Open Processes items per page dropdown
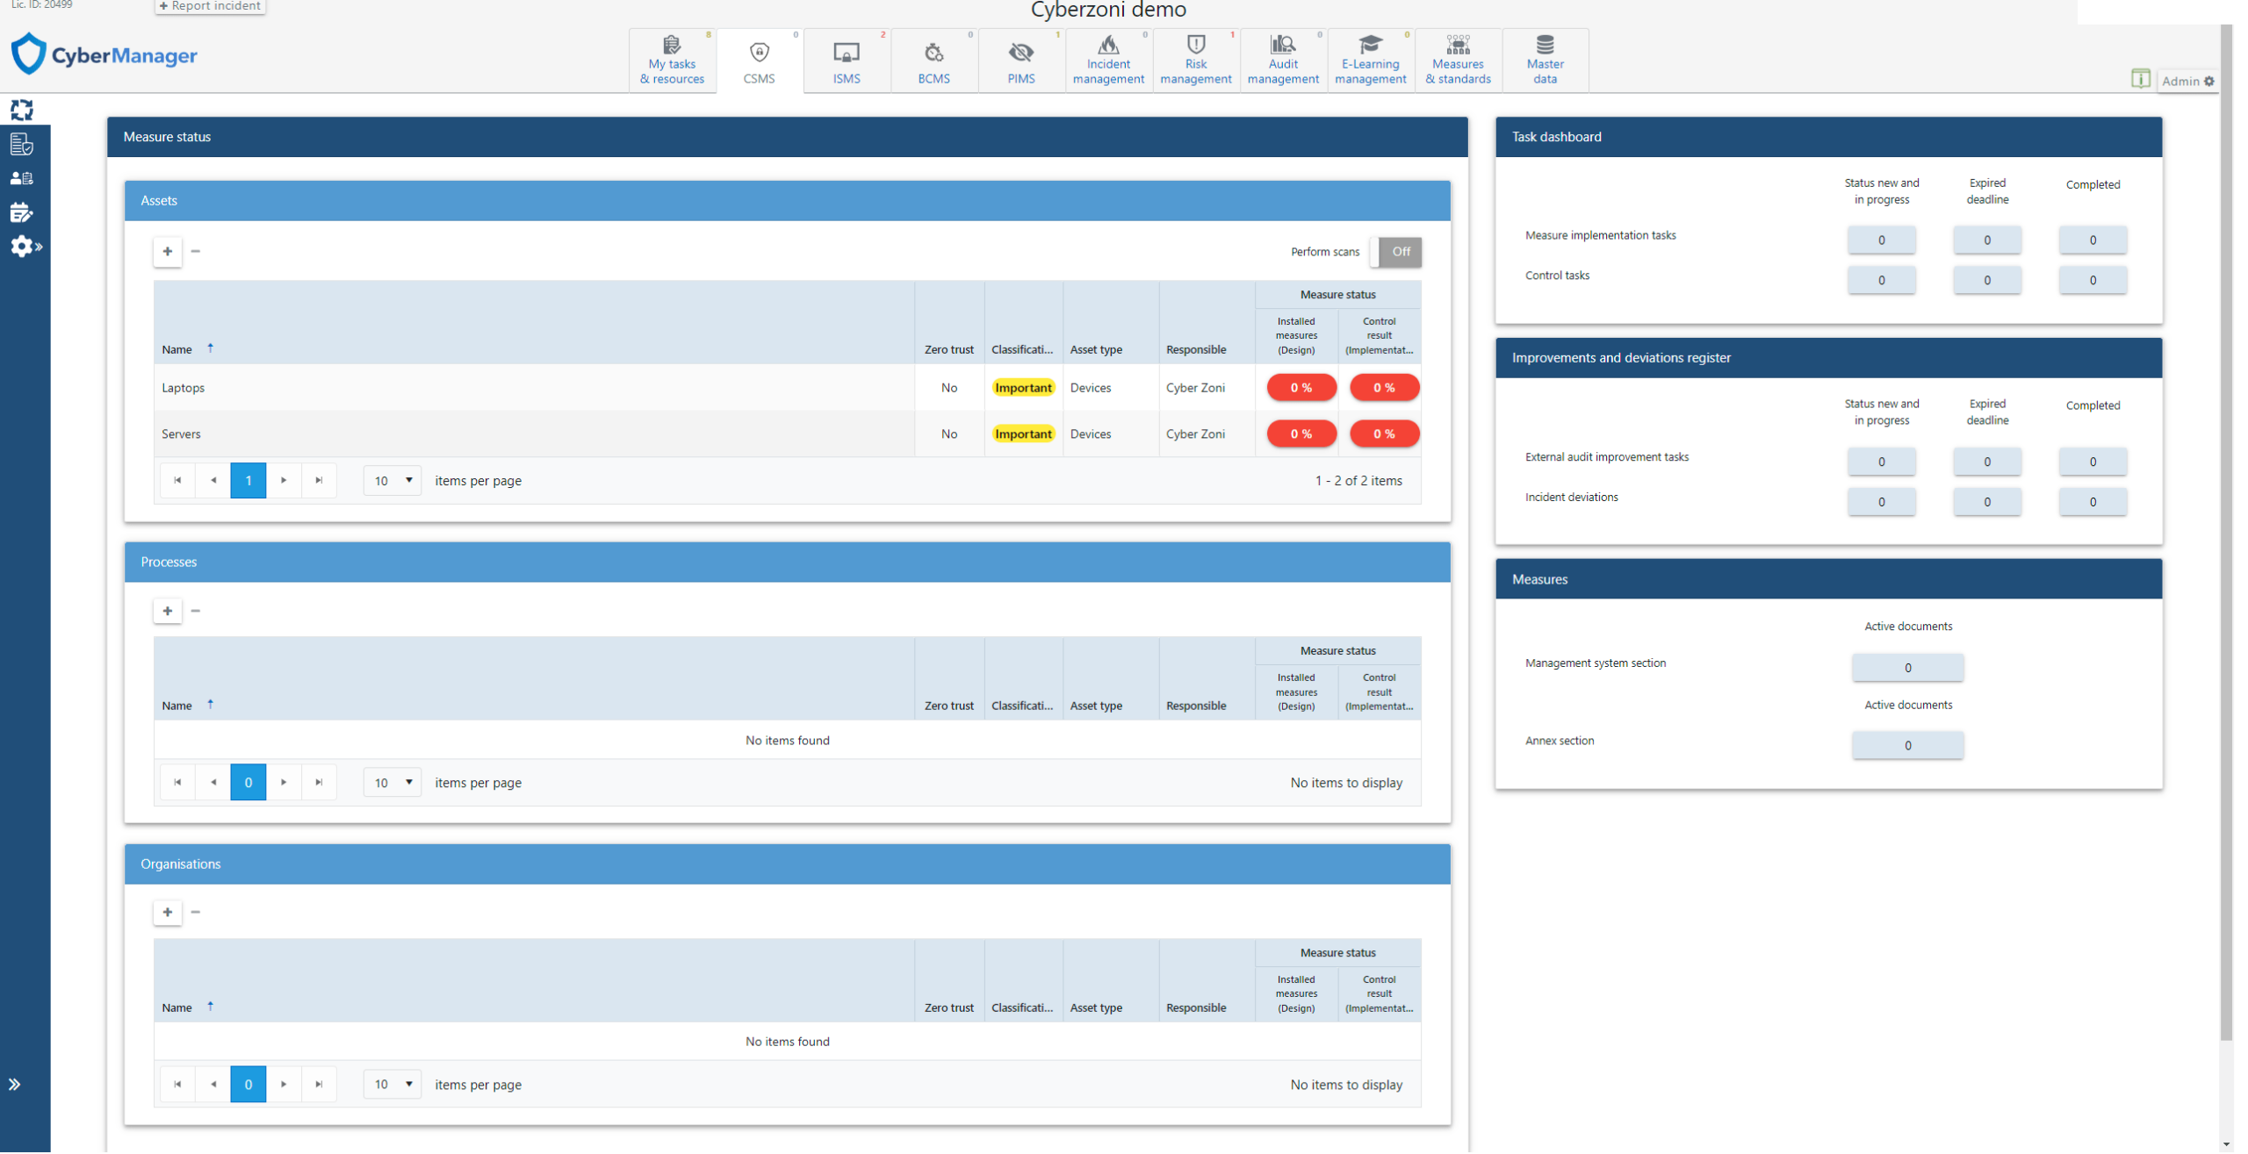This screenshot has width=2248, height=1154. (x=393, y=783)
